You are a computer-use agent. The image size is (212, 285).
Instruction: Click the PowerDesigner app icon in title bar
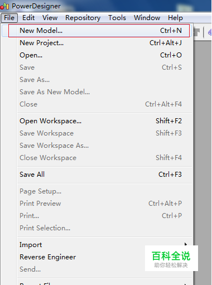[x=4, y=6]
